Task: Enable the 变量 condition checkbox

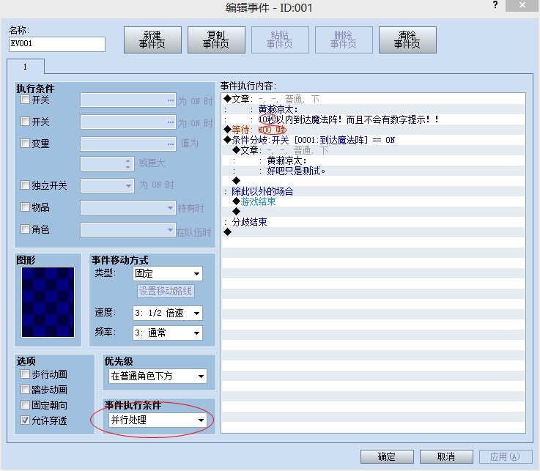Action: point(25,143)
